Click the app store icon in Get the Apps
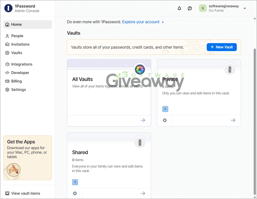 tap(14, 170)
